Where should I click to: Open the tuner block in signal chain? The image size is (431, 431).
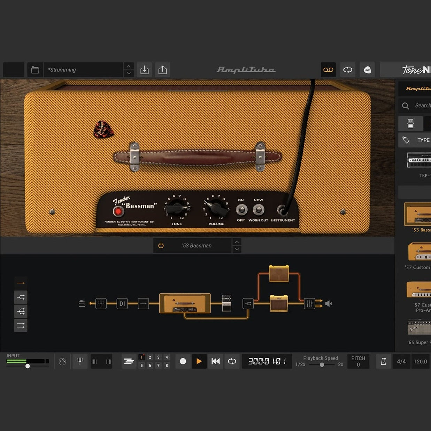click(101, 303)
